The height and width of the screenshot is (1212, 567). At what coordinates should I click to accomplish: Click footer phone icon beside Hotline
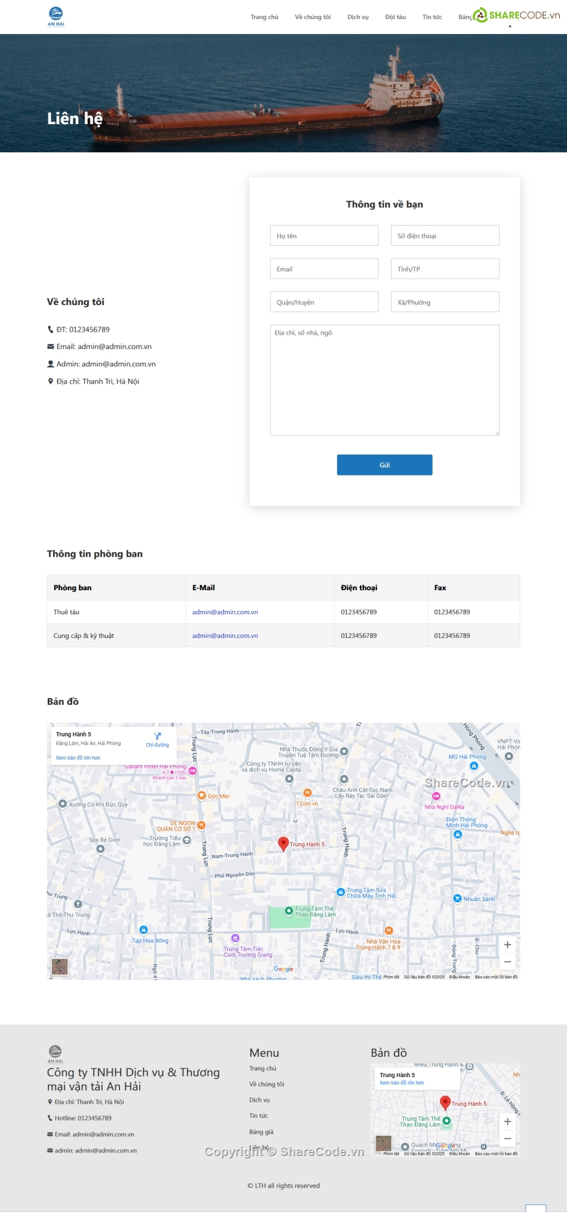click(50, 1118)
